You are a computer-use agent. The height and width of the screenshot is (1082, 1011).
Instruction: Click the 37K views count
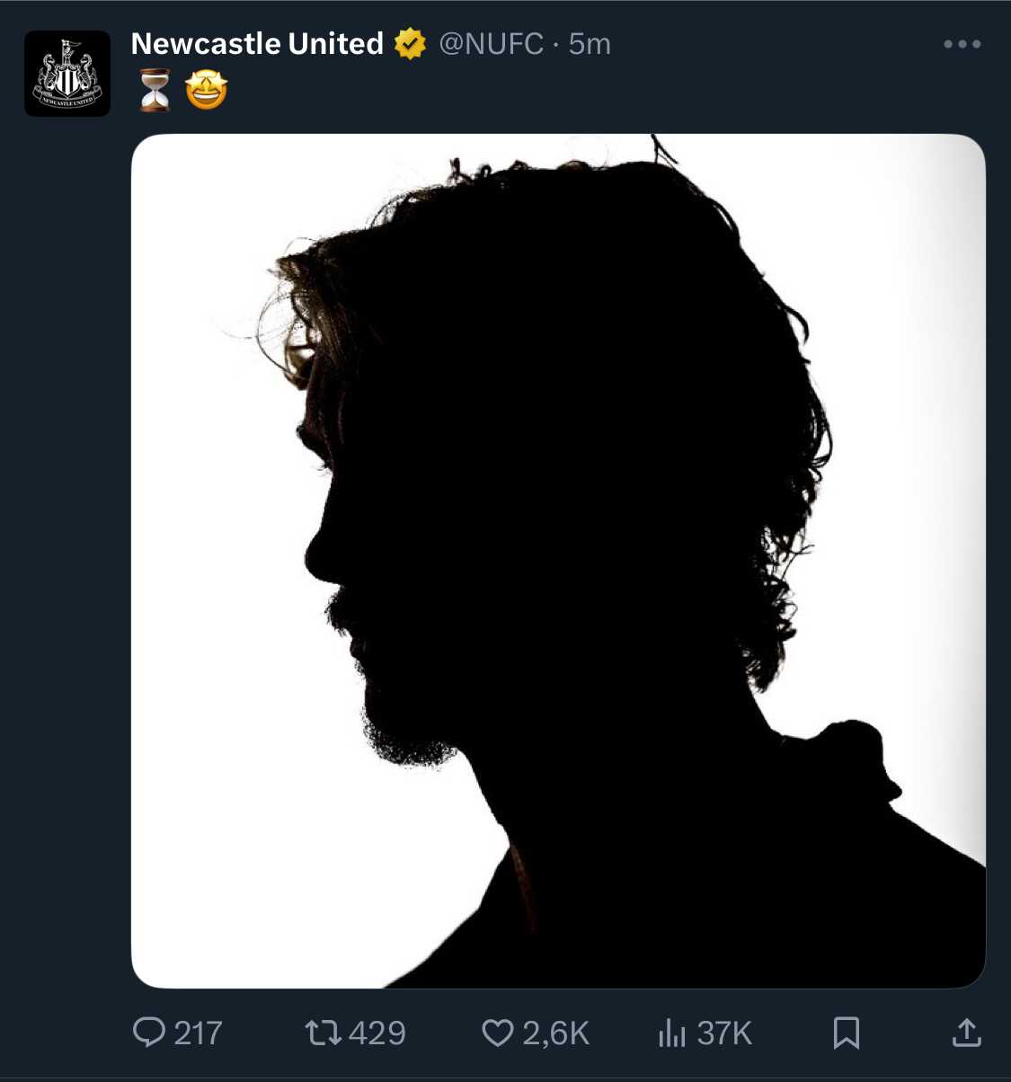point(724,1033)
